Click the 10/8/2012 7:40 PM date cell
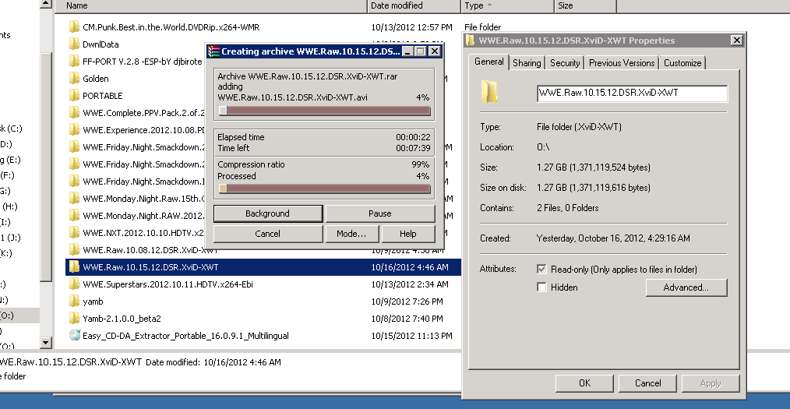The image size is (790, 409). click(x=407, y=319)
